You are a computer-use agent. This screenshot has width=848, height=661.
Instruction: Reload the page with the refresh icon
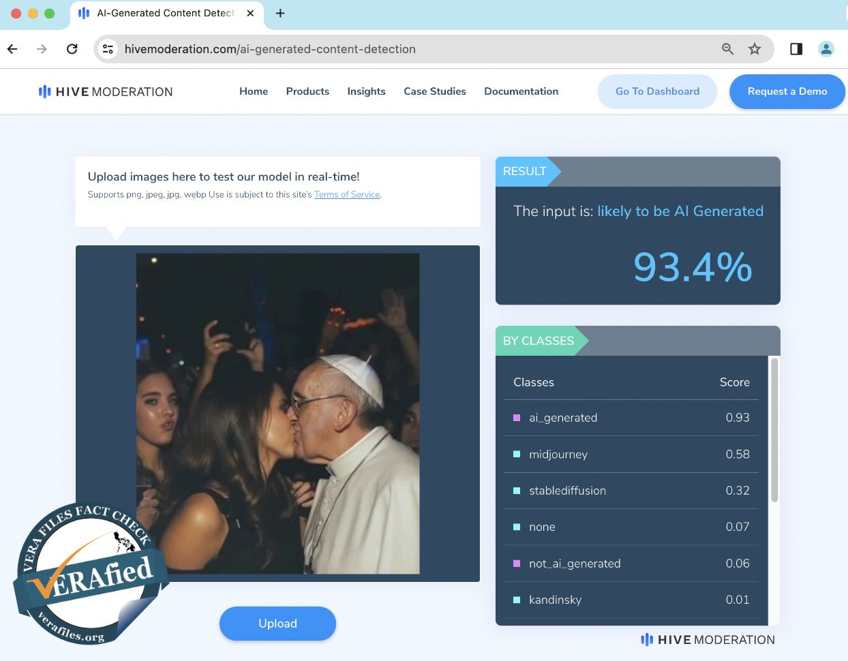coord(72,49)
